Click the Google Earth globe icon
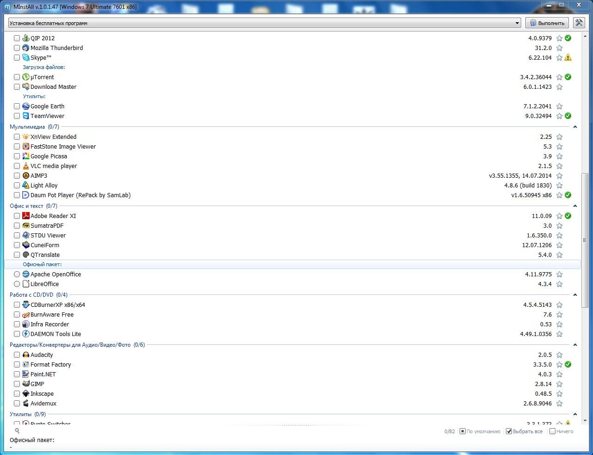Screen dimensions: 593x455 26,106
